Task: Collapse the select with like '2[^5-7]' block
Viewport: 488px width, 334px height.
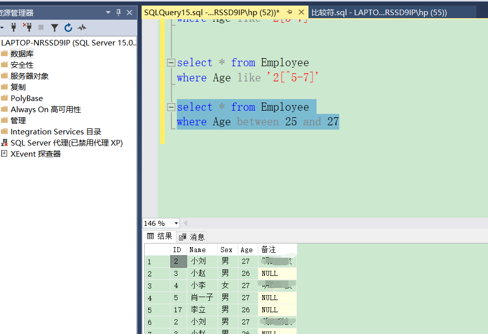Action: [x=171, y=63]
